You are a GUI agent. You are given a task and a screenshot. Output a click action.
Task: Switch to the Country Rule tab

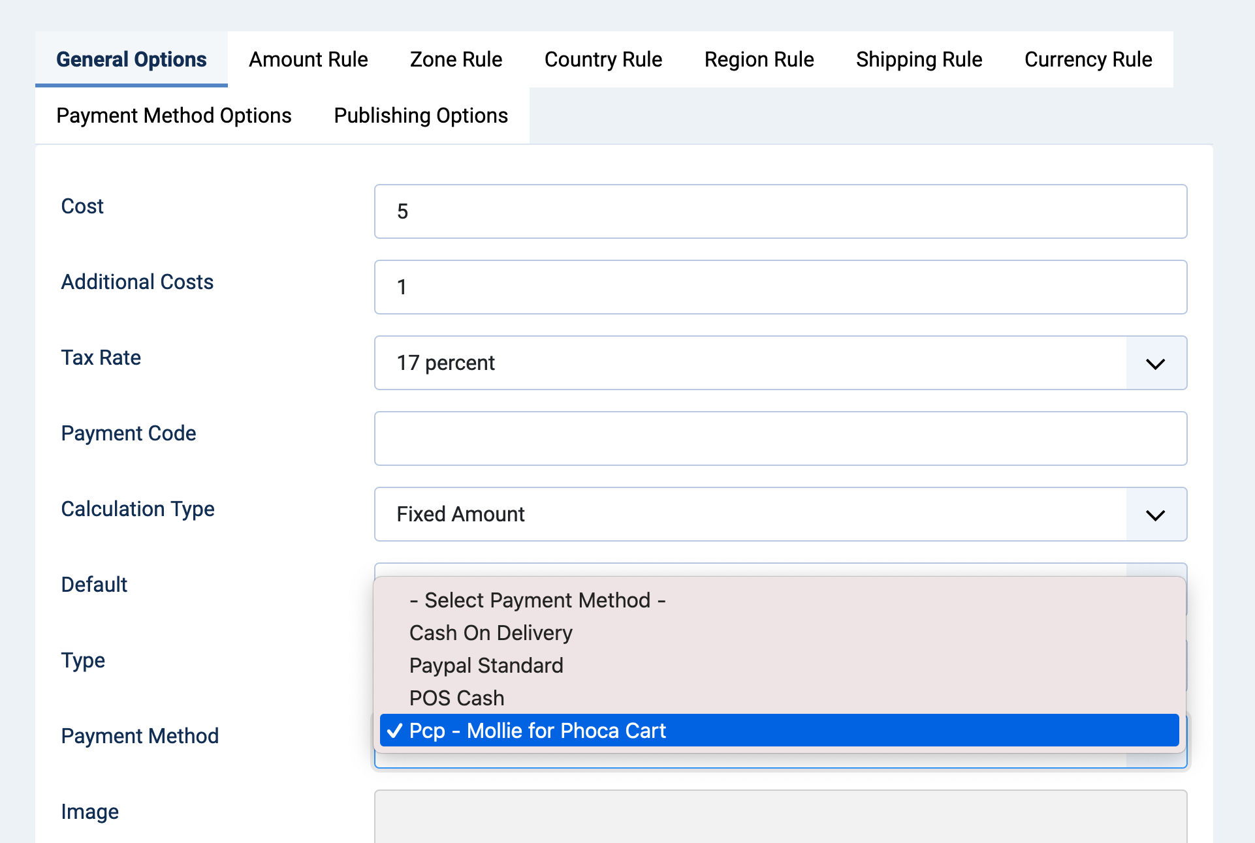tap(603, 59)
